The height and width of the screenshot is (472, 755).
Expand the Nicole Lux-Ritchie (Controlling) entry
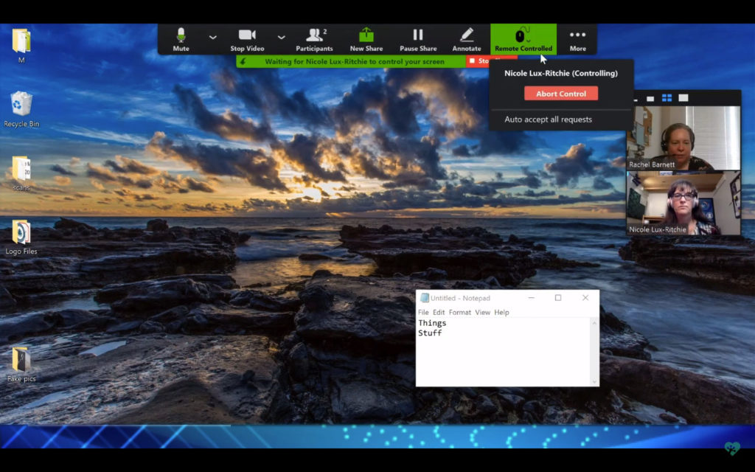[562, 73]
